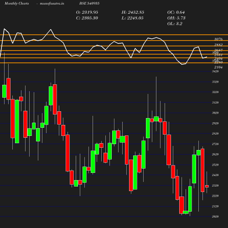Click the 2104 indicator level label
The width and height of the screenshot is (228, 228).
[218, 67]
